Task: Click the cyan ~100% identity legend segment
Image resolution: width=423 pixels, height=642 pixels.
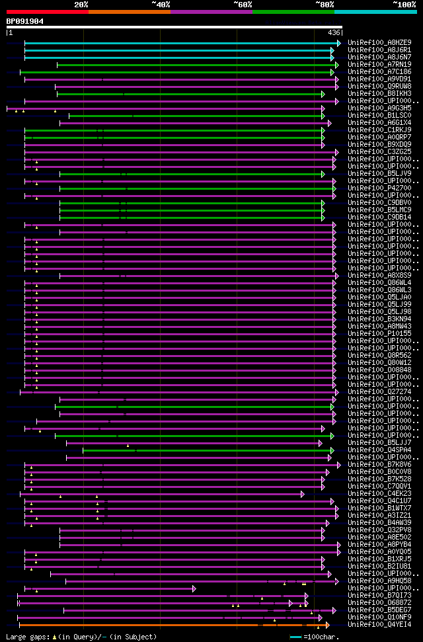Action: (x=375, y=12)
